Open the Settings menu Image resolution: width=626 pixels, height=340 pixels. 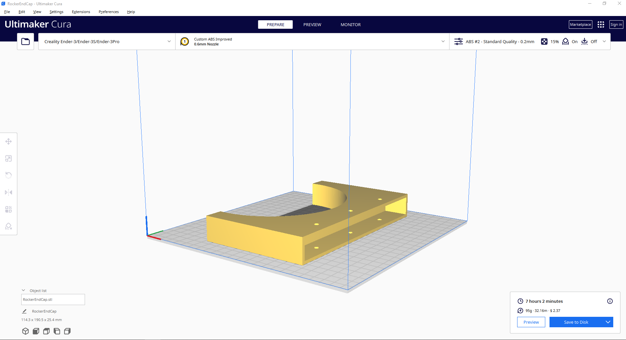point(57,12)
